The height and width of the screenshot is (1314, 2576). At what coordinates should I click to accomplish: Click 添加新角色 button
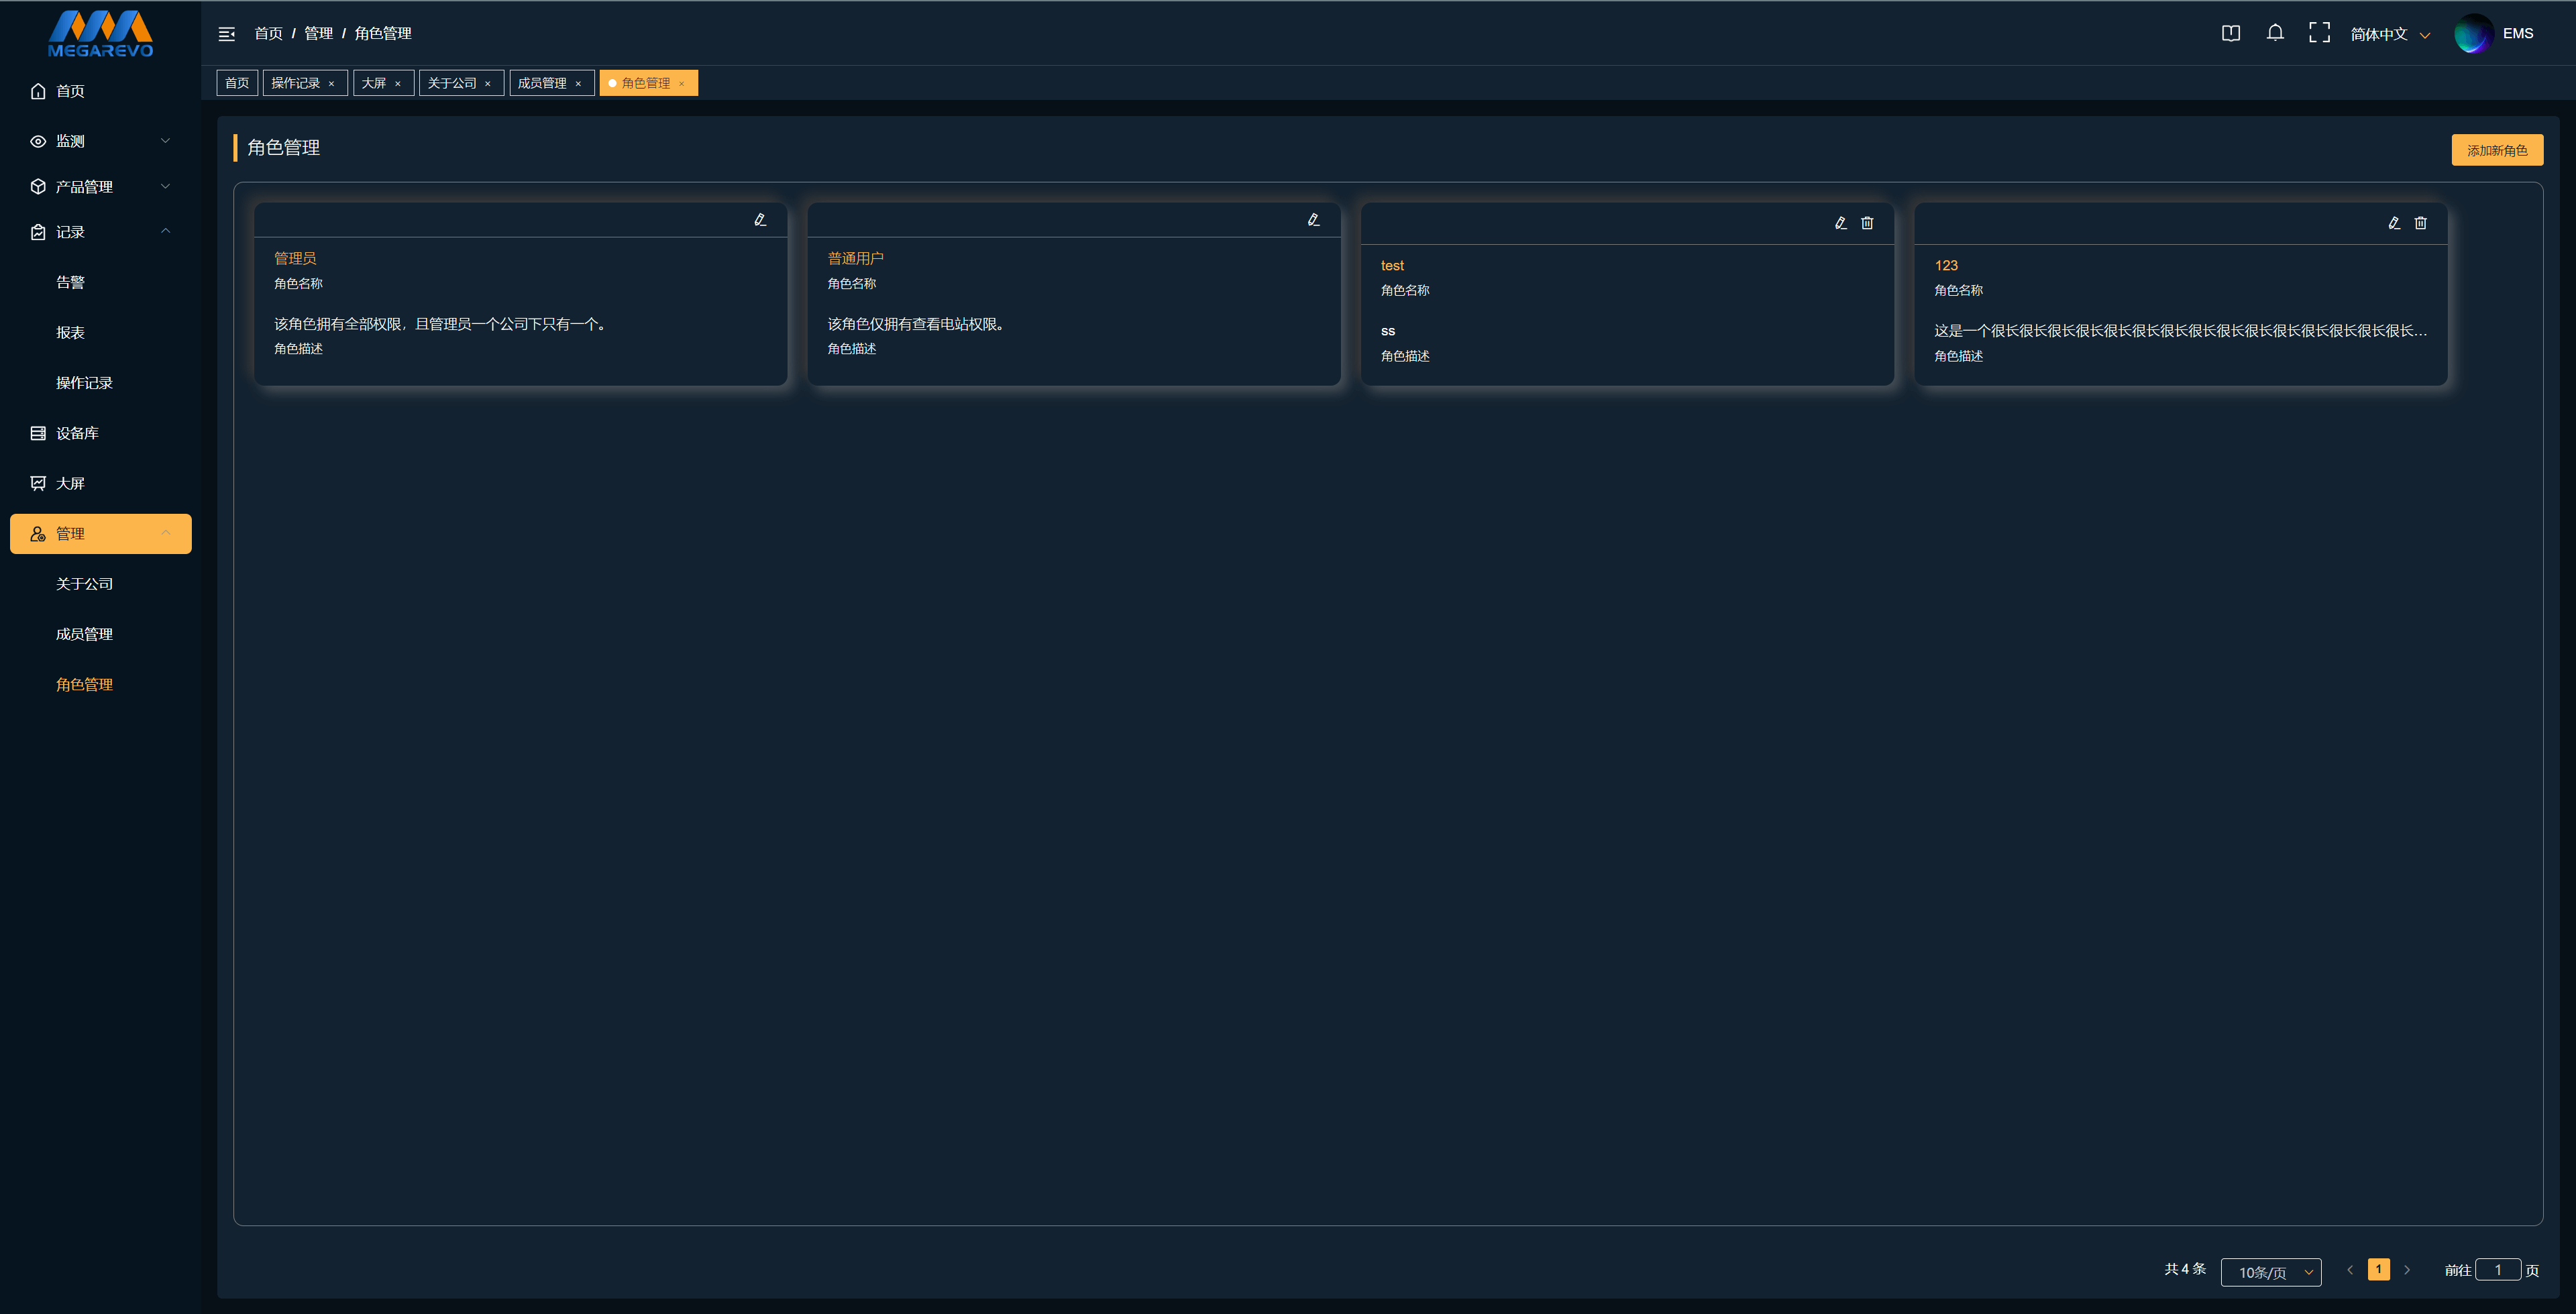pos(2497,150)
